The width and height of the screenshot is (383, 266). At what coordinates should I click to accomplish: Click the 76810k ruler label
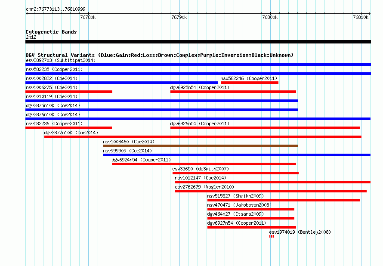pyautogui.click(x=361, y=17)
